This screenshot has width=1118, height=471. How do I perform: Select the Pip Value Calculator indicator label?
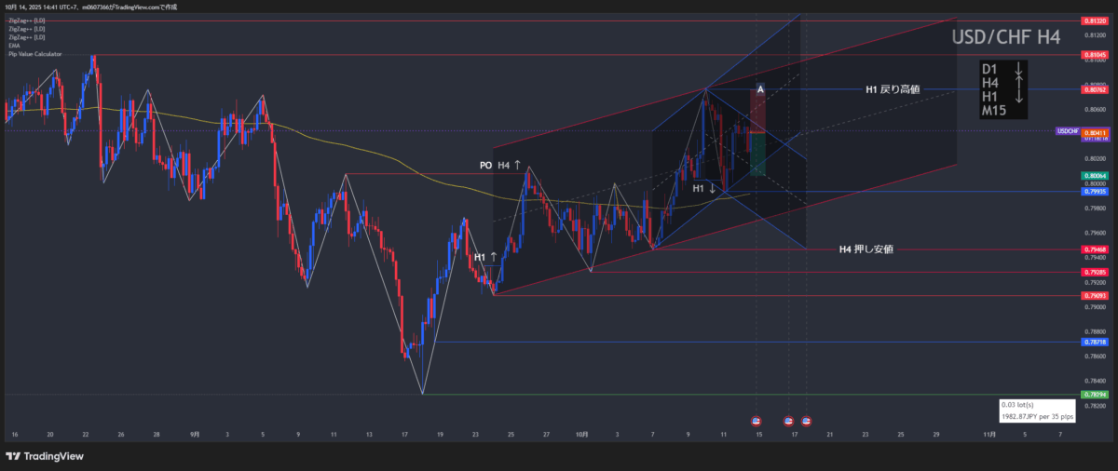pos(34,54)
